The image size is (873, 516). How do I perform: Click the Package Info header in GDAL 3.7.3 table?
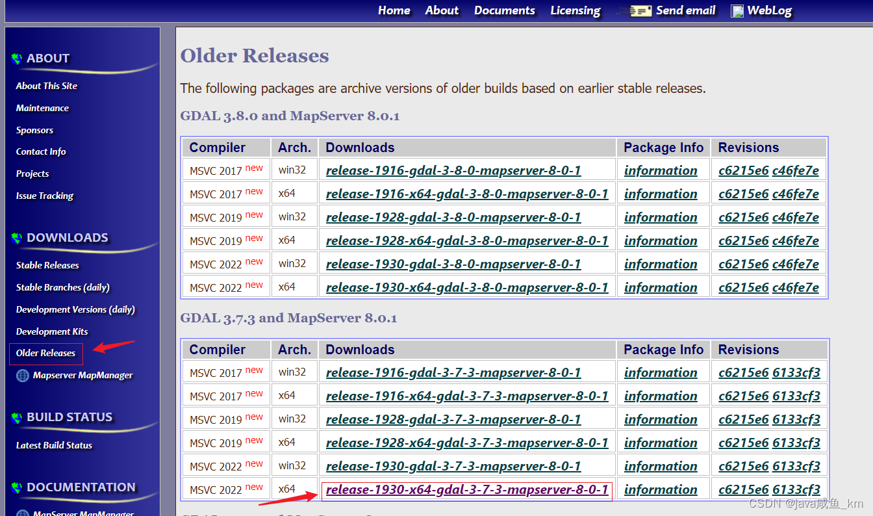click(663, 350)
